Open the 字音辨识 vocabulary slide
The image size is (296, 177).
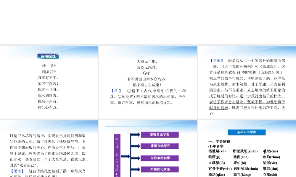pos(247,149)
